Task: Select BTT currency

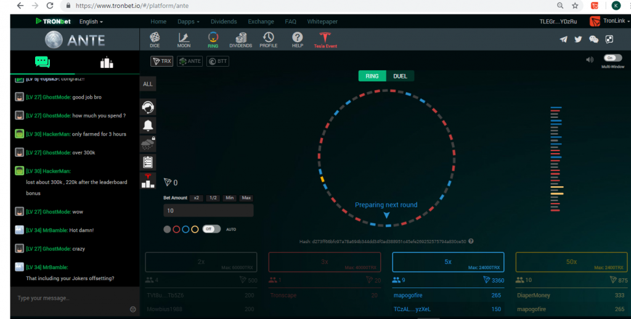Action: [218, 61]
